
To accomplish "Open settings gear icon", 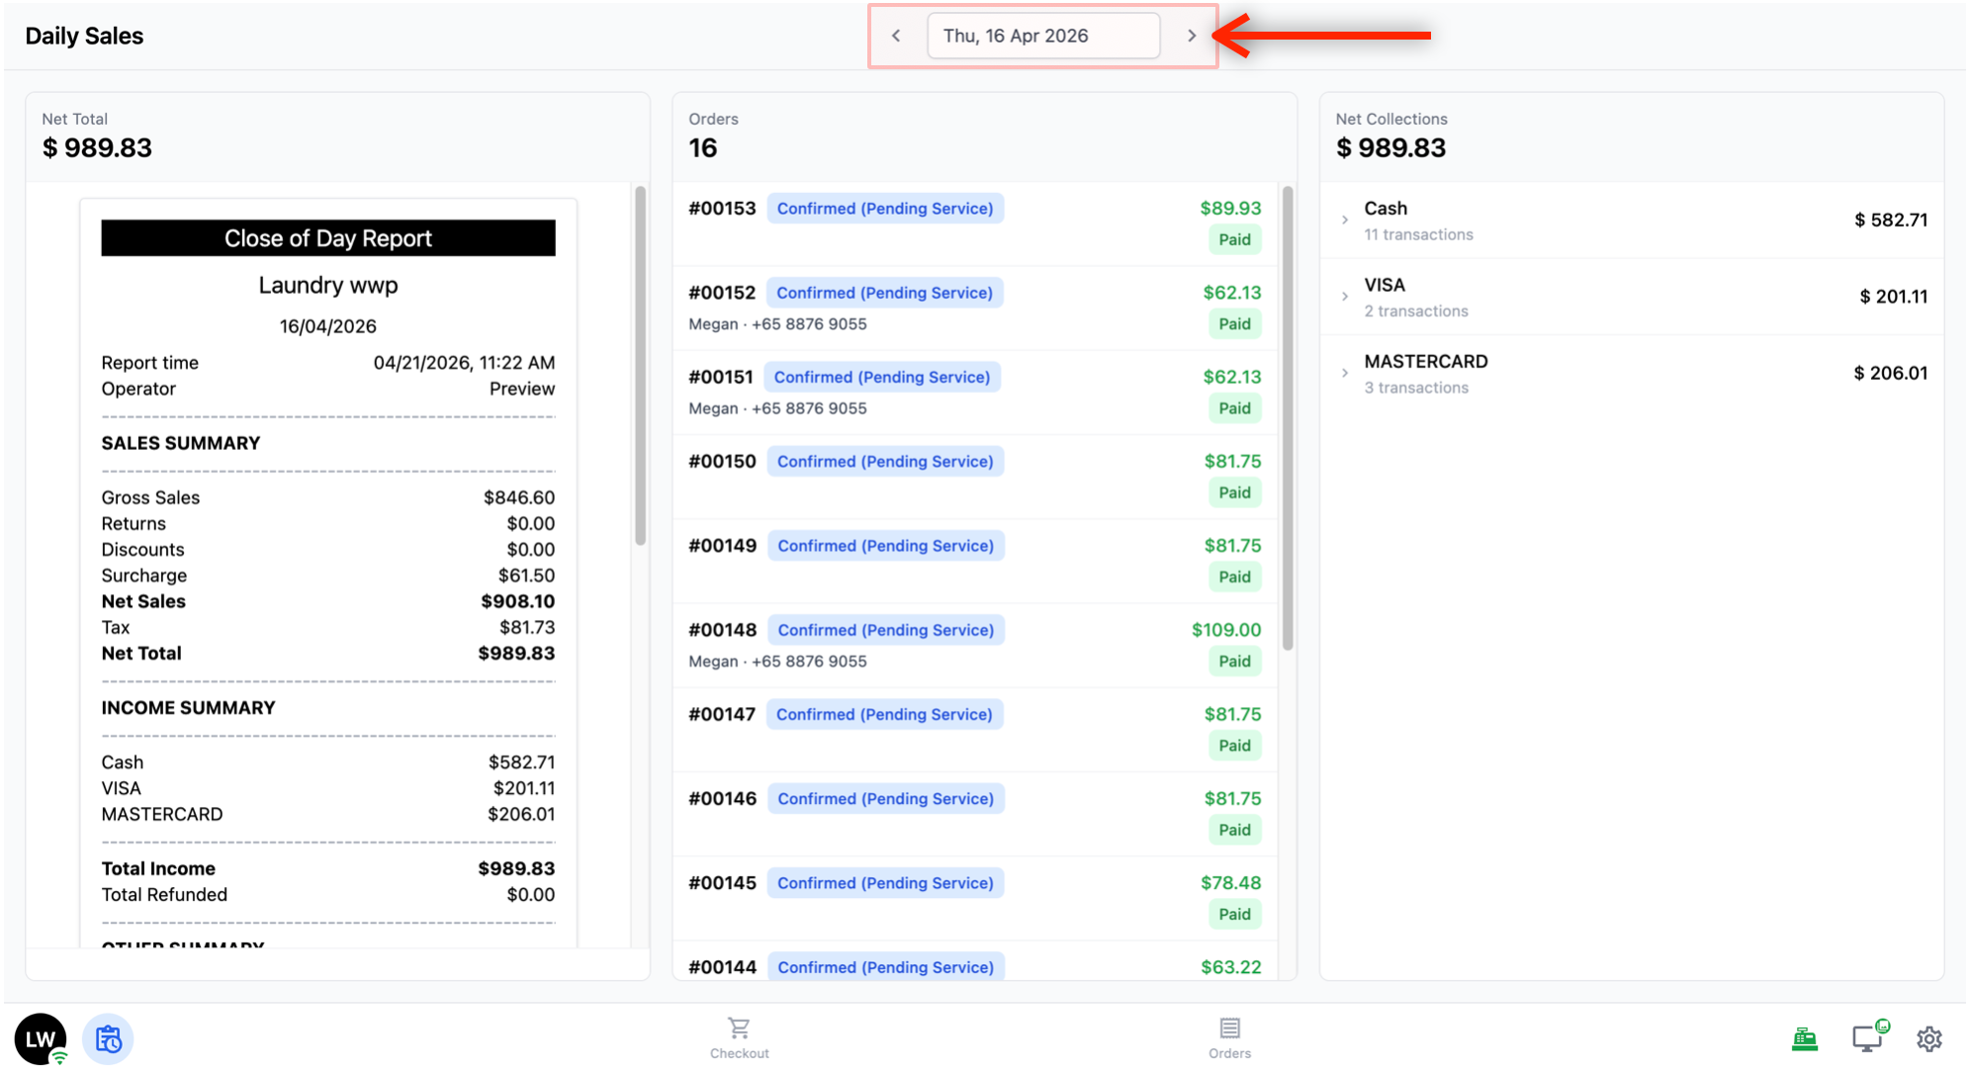I will 1929,1038.
